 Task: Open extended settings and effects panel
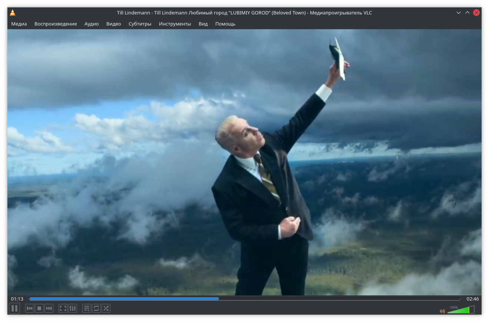73,308
